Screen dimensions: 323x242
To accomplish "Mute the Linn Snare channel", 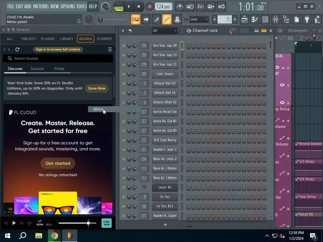I will [124, 74].
